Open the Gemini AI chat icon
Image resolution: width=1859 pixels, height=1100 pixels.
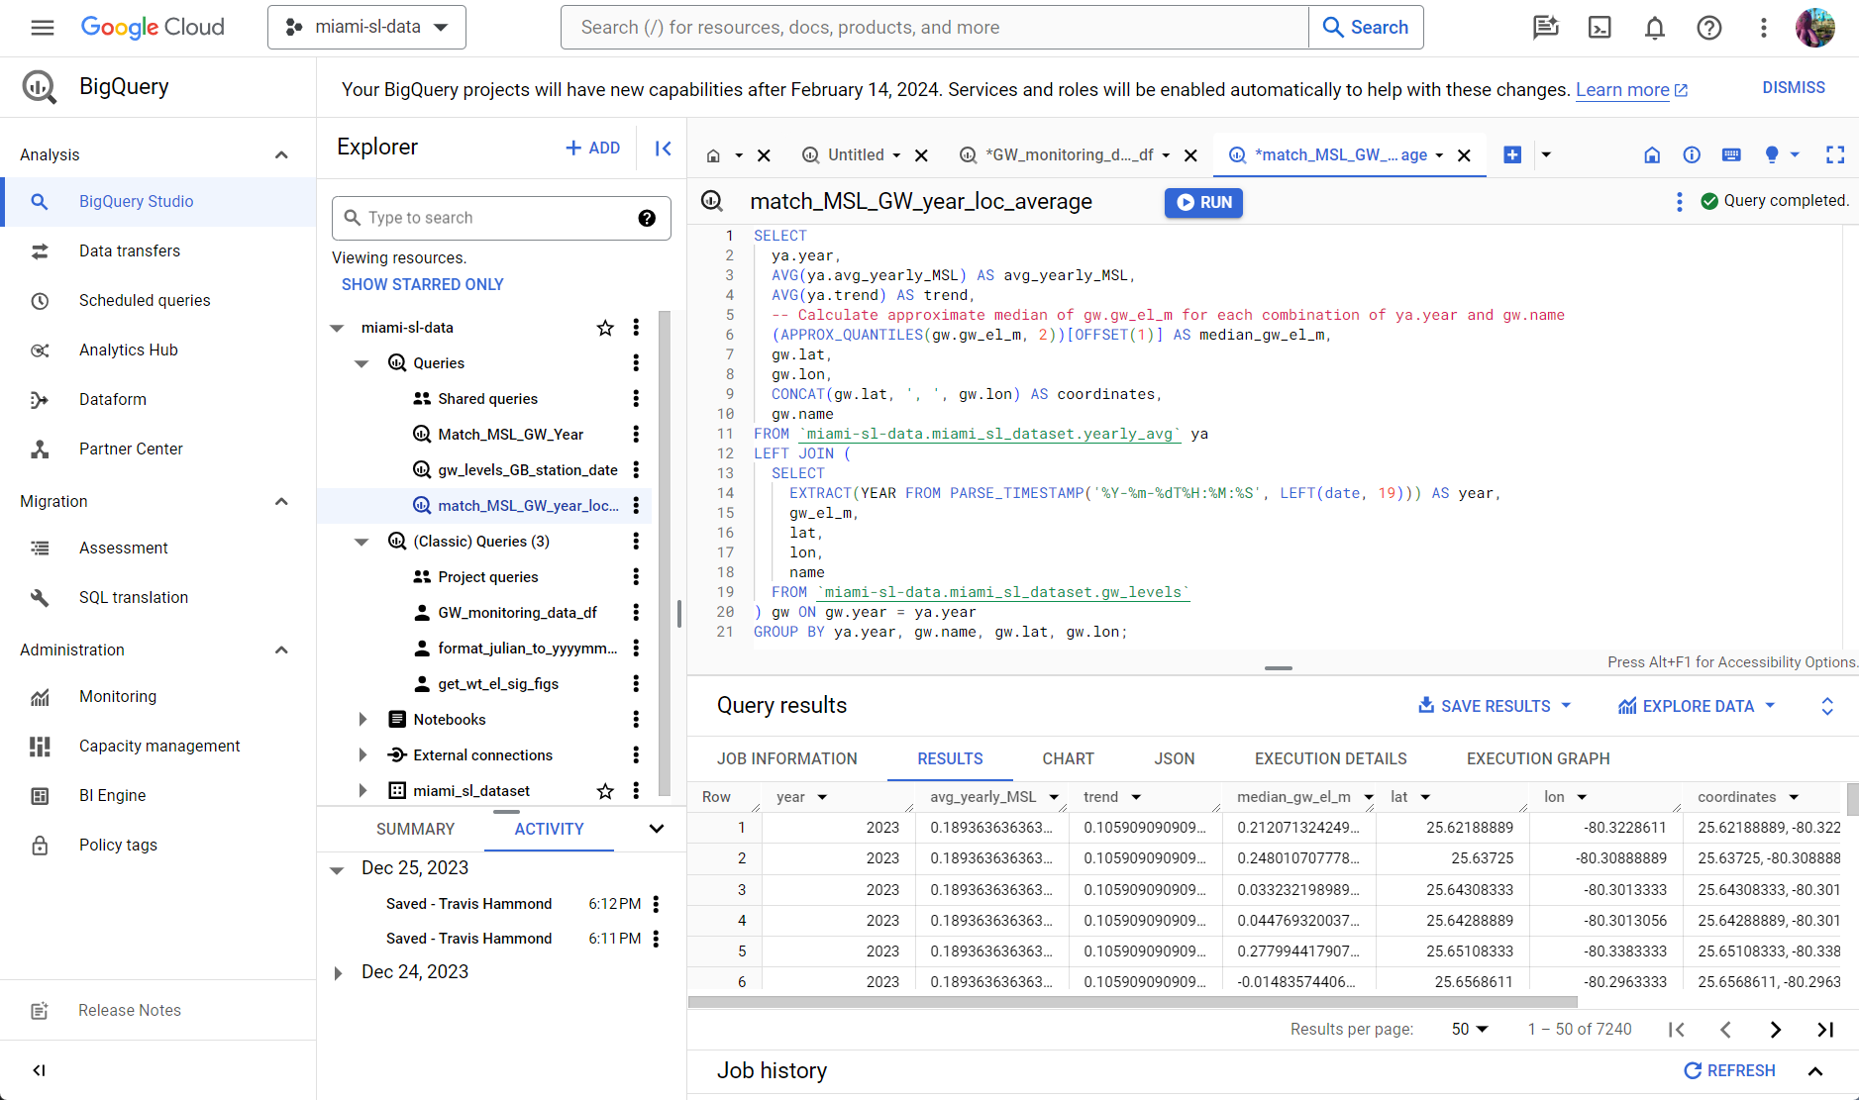click(1545, 28)
